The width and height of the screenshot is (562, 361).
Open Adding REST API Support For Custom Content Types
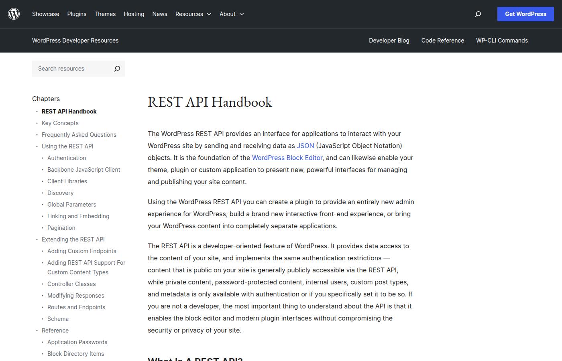click(x=86, y=268)
